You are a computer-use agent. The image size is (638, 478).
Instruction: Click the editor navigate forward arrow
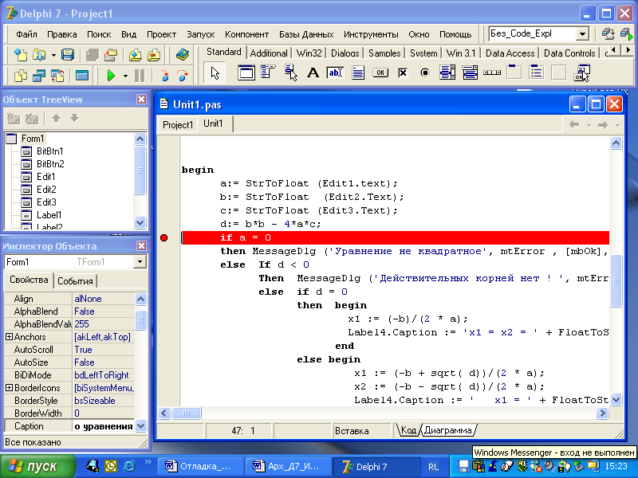tap(603, 125)
